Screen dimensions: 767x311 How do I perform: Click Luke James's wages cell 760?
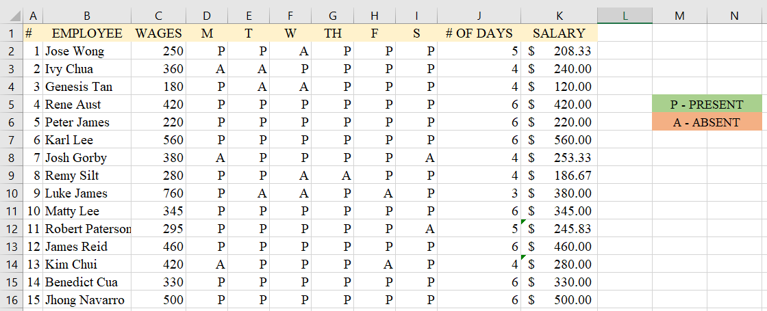coord(159,193)
